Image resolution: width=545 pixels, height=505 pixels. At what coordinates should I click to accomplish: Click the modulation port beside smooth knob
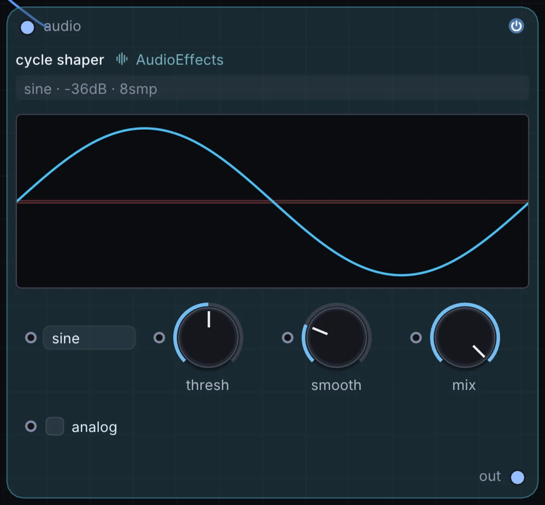click(x=288, y=337)
